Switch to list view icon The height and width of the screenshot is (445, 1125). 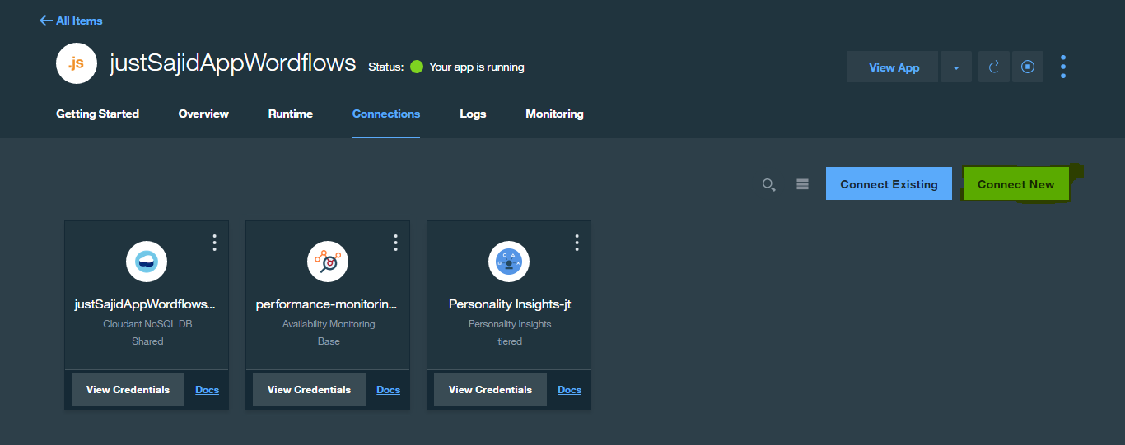click(x=802, y=184)
